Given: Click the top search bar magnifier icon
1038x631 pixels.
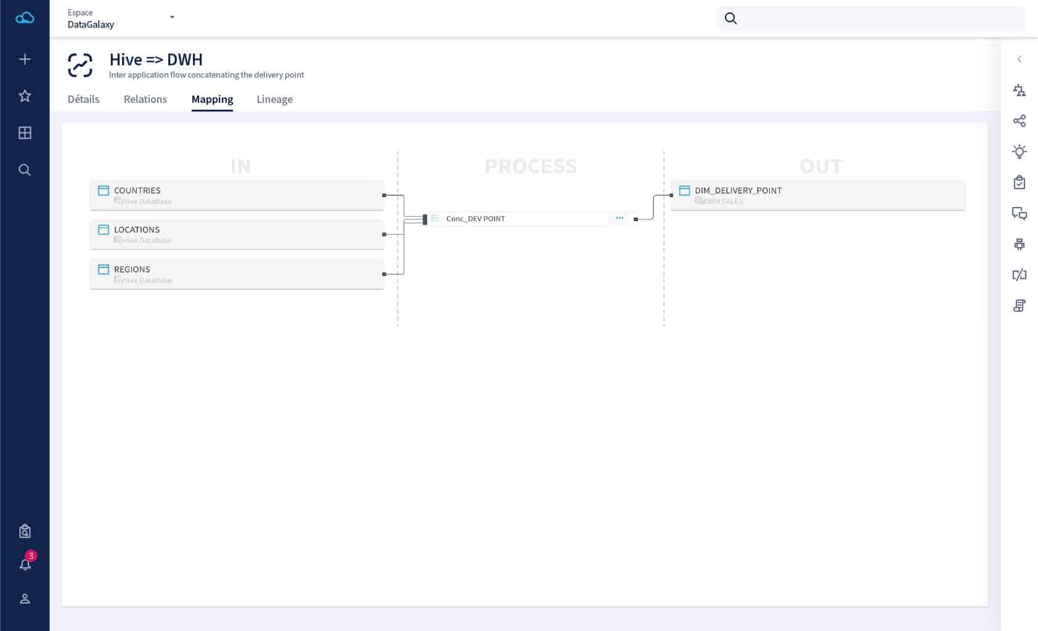Looking at the screenshot, I should point(730,18).
